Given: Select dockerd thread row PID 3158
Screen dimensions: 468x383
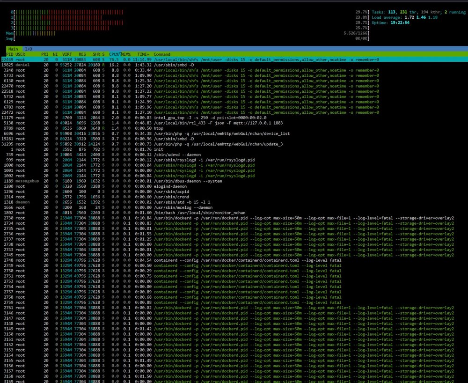Looking at the screenshot, I should pyautogui.click(x=234, y=376).
